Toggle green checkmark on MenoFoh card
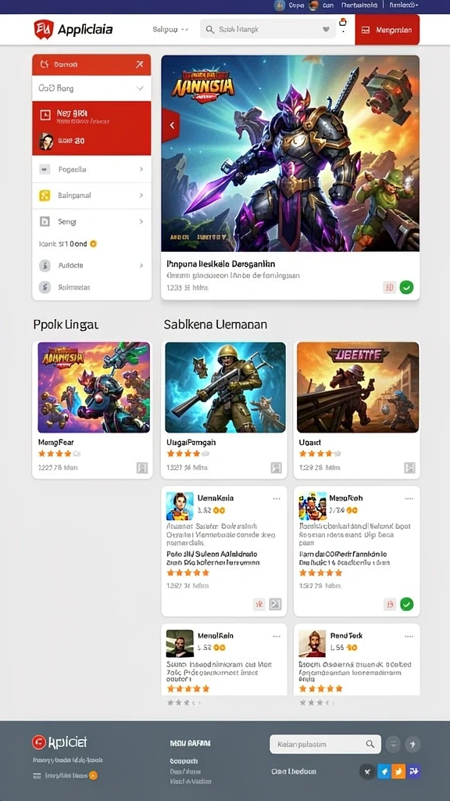 point(406,605)
